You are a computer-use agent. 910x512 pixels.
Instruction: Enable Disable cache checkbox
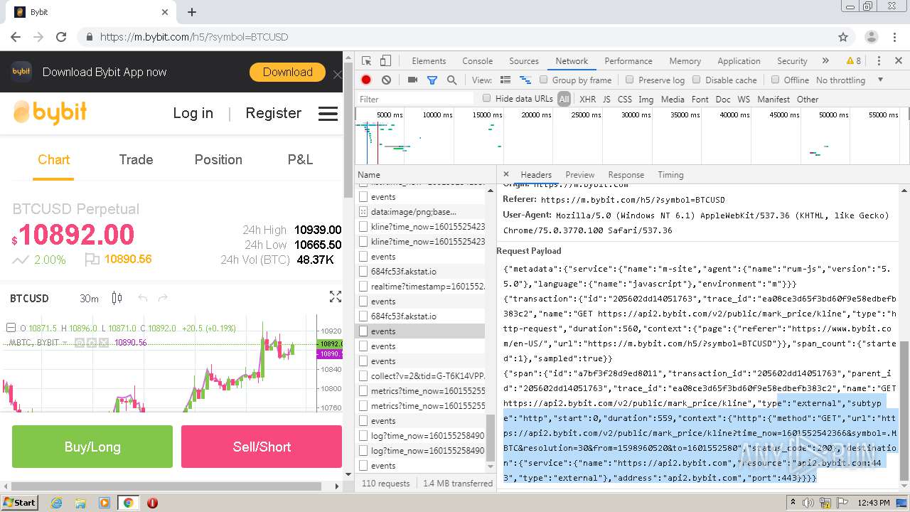tap(697, 80)
